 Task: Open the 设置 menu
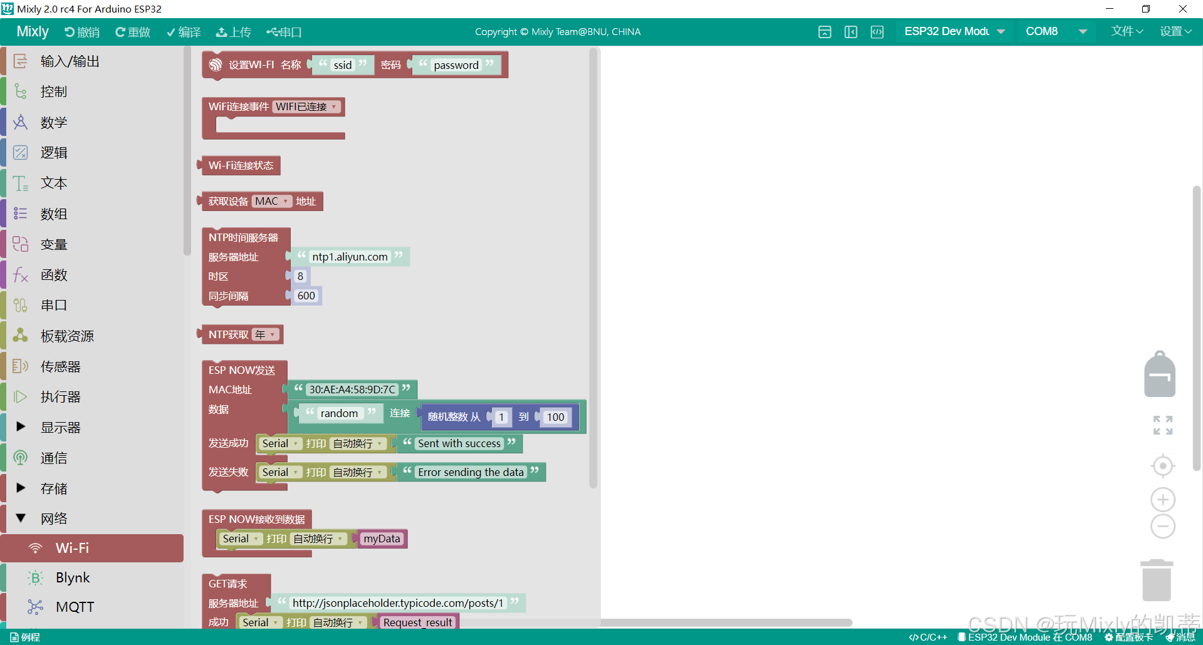click(x=1175, y=31)
